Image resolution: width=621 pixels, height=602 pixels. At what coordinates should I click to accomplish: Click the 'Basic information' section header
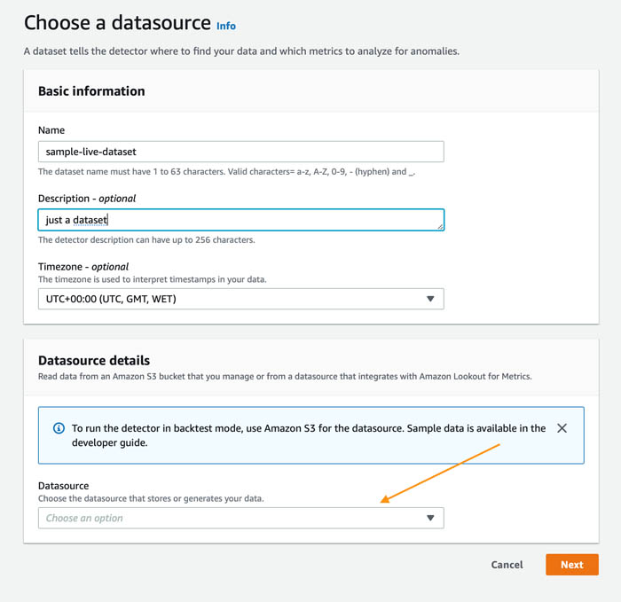tap(91, 91)
